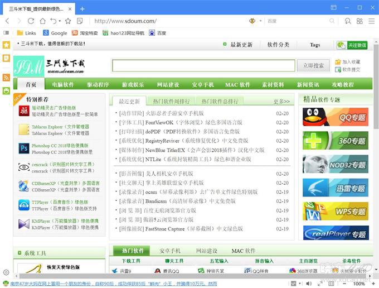This screenshot has height=288, width=379.
Task: Open the cencrack eye icon
Action: (x=24, y=167)
